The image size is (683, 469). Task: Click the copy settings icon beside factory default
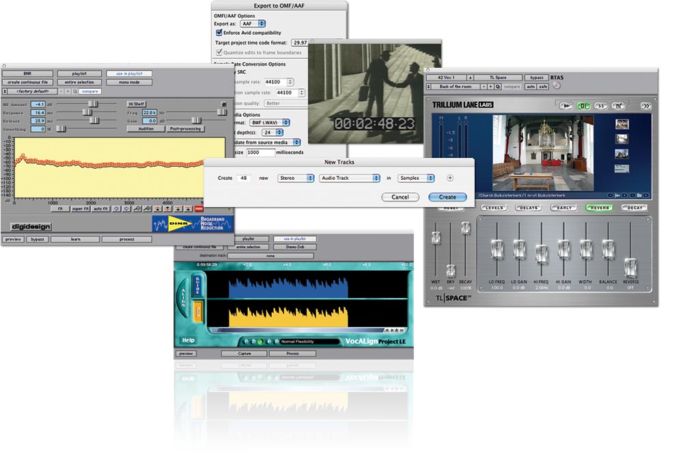[x=75, y=92]
